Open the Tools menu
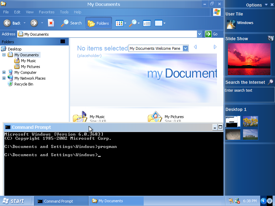The image size is (275, 206). pos(64,12)
